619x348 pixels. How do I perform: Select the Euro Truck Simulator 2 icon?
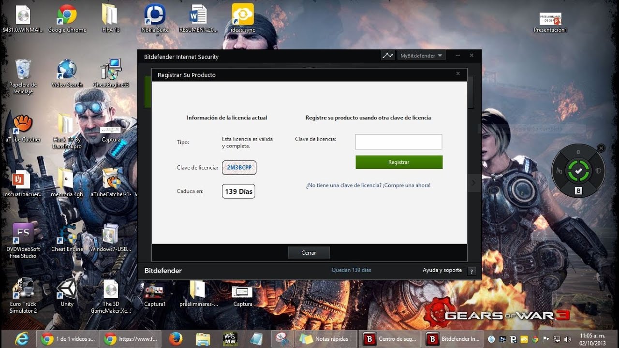coord(23,296)
